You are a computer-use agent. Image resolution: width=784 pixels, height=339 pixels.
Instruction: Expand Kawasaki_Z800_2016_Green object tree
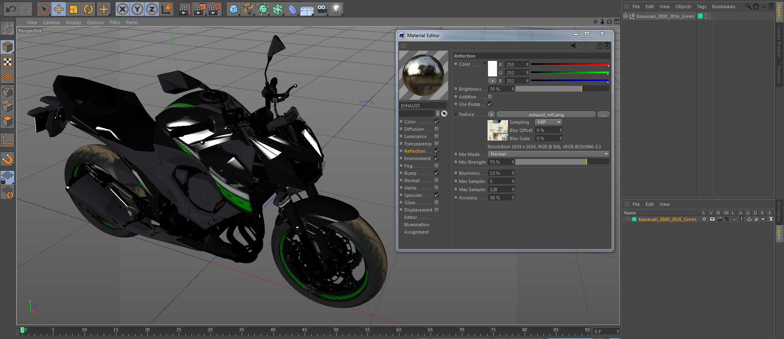(x=625, y=16)
